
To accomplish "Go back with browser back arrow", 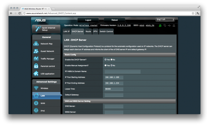I will (x=11, y=13).
